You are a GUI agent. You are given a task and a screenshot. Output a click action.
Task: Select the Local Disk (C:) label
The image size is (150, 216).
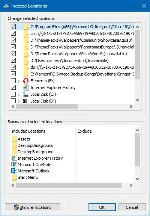pos(43,94)
